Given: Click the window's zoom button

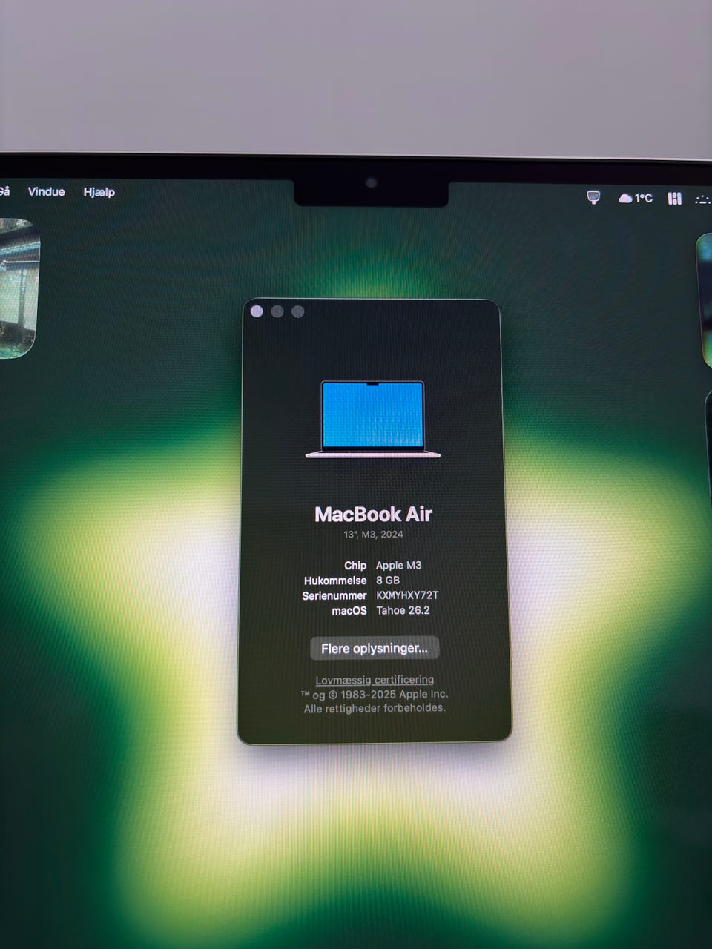Looking at the screenshot, I should [x=298, y=311].
